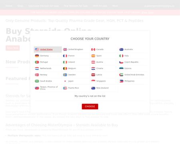Click the Saudi Arabia flag icon

click(37, 81)
